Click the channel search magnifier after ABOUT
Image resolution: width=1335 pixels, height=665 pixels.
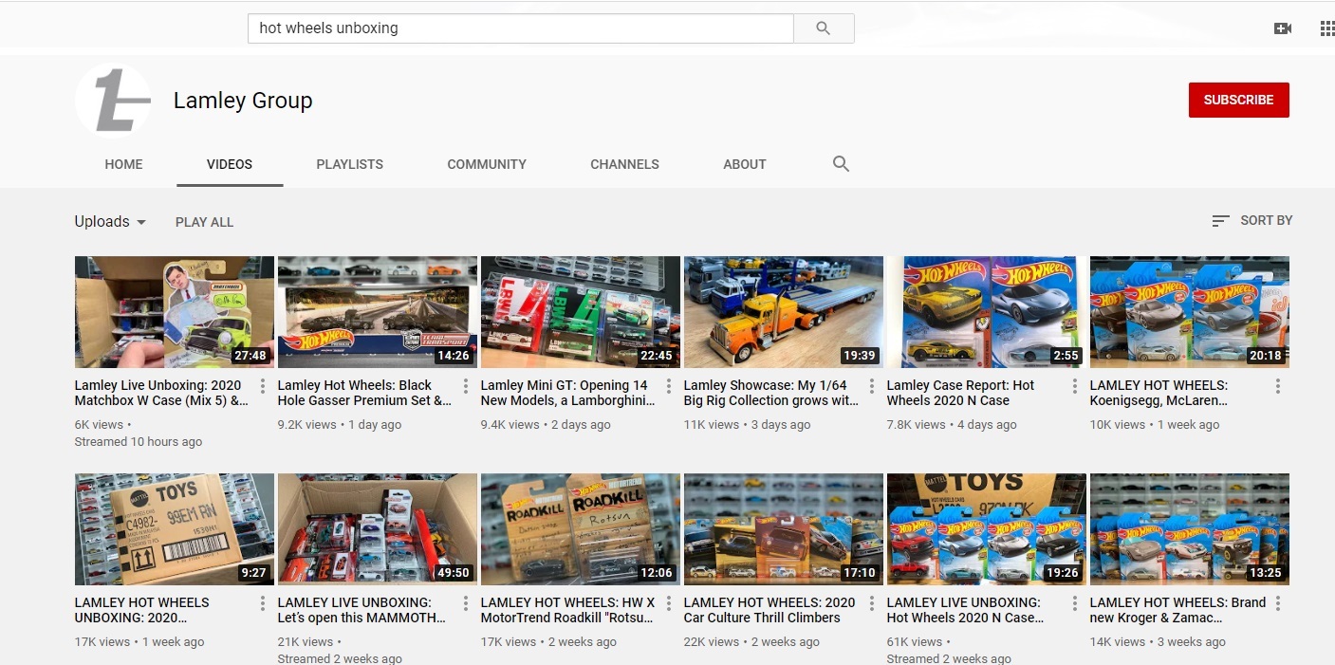point(841,164)
